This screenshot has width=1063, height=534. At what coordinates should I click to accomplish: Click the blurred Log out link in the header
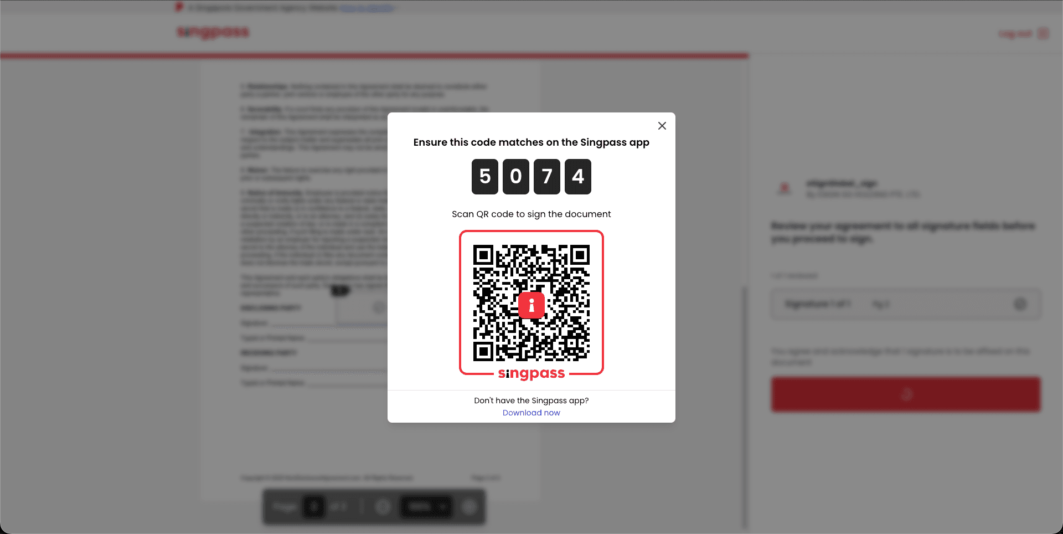coord(1024,34)
